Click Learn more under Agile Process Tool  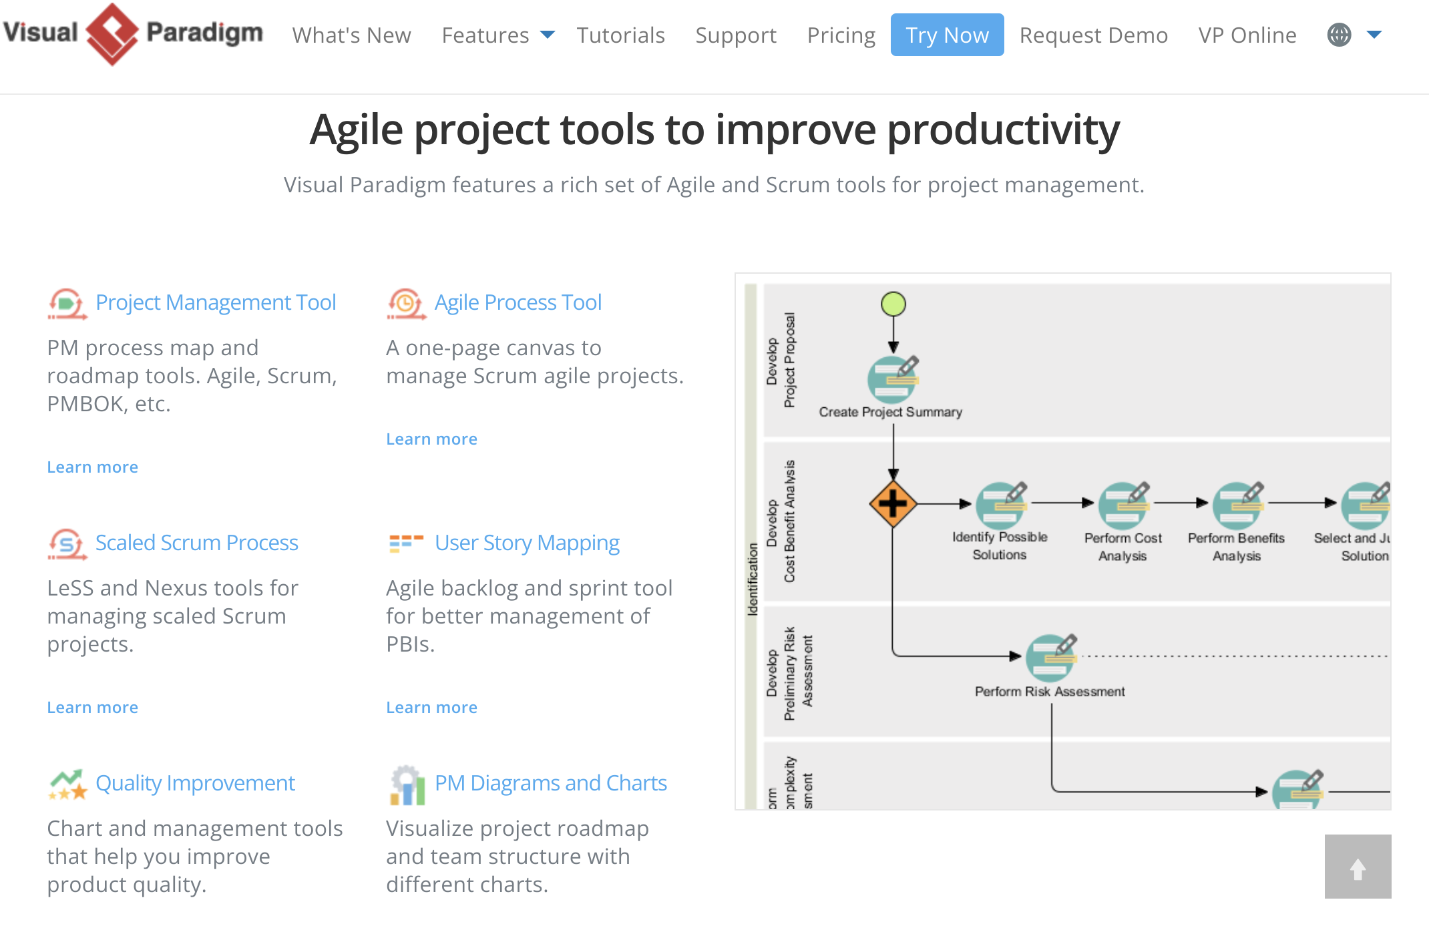coord(431,439)
